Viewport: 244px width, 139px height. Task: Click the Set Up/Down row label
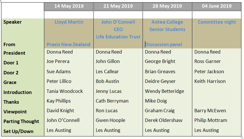18,131
